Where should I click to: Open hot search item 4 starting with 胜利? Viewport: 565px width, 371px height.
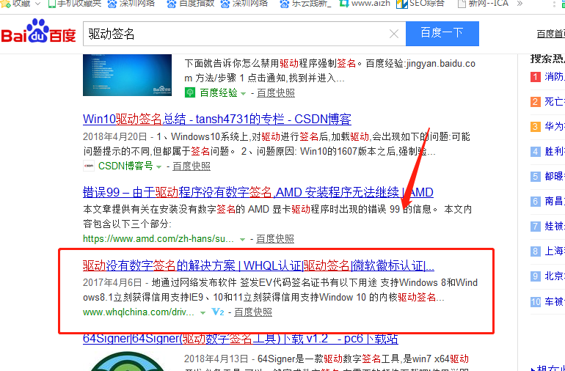coord(554,151)
